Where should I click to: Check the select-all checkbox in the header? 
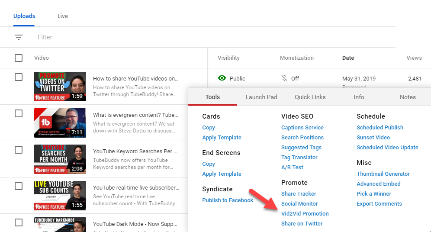coord(19,58)
